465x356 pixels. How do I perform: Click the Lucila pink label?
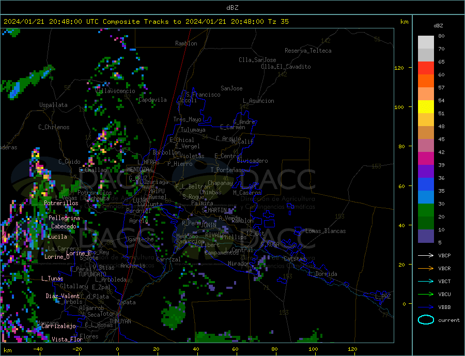pos(57,237)
